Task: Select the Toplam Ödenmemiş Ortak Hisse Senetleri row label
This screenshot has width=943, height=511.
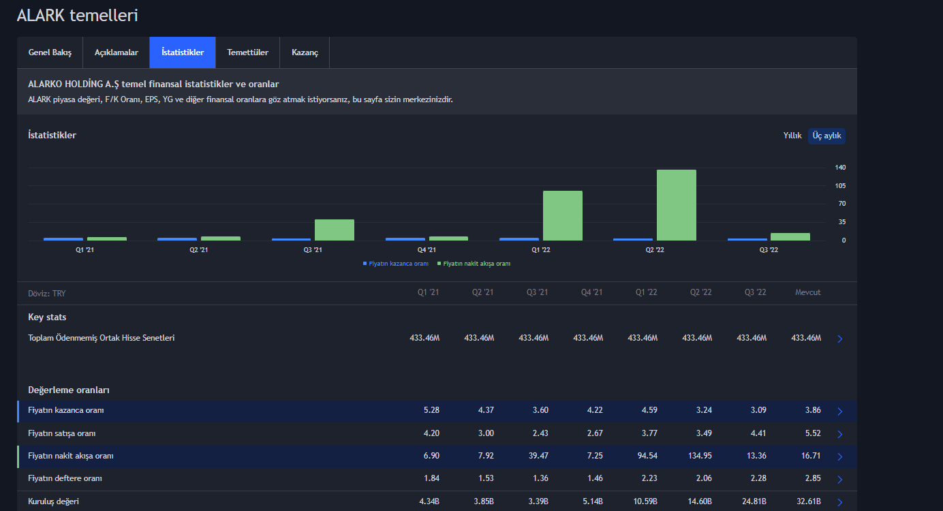Action: tap(102, 338)
